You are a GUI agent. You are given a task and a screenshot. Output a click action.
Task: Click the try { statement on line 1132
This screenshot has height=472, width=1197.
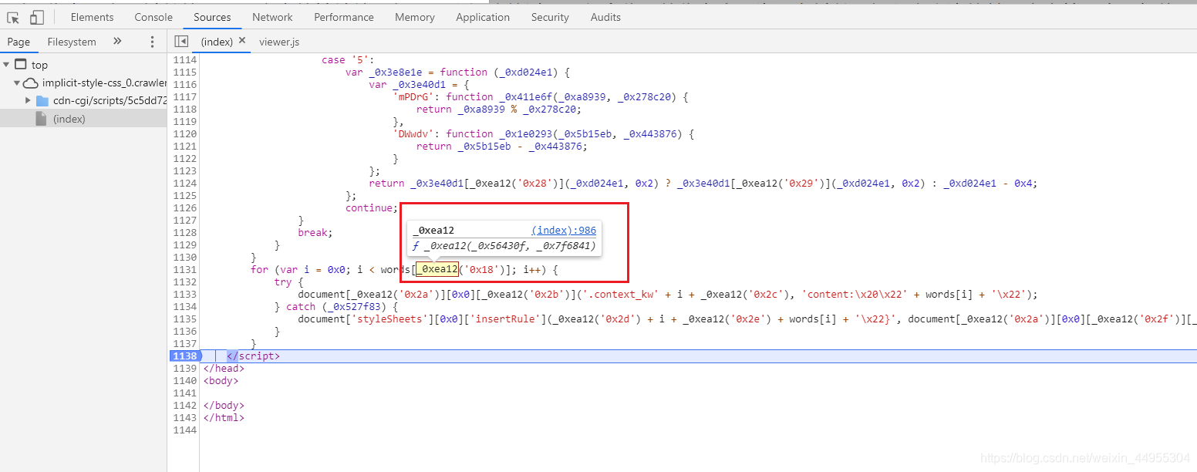288,282
